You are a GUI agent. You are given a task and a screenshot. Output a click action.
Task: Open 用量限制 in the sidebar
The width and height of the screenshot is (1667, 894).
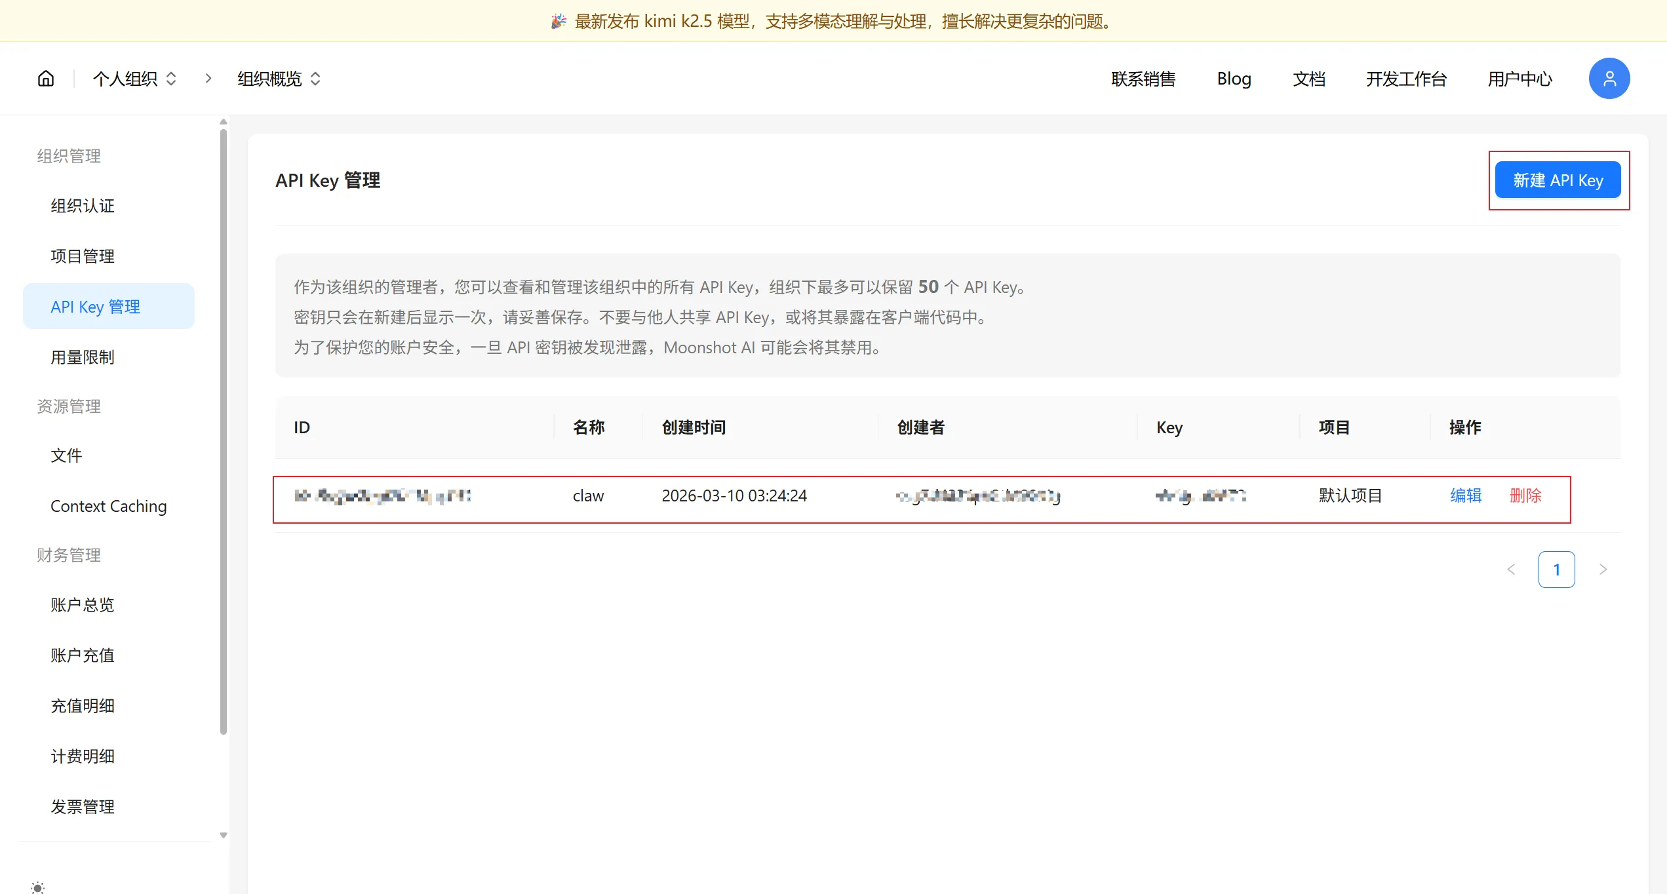point(83,357)
